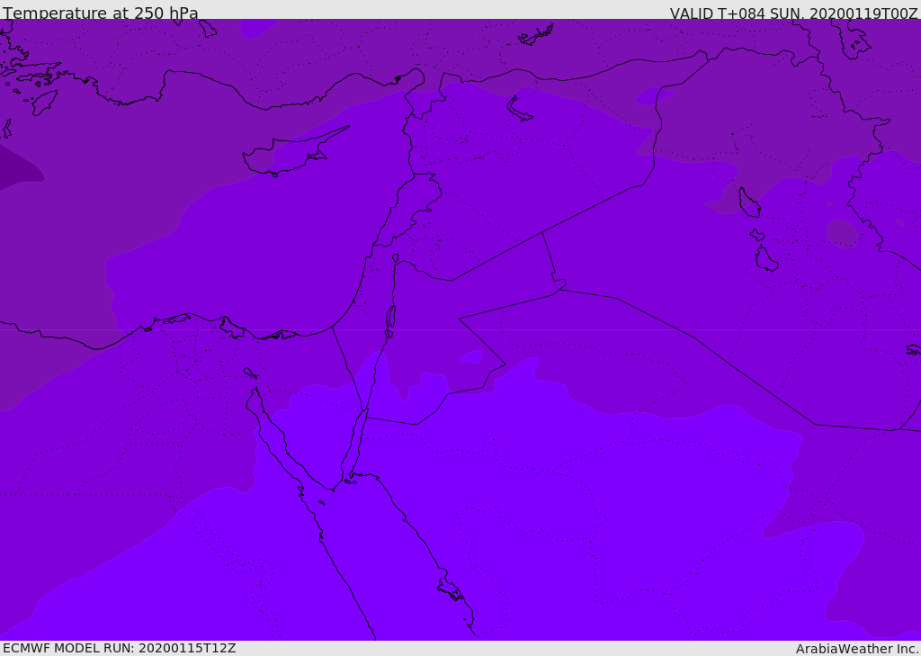Screen dimensions: 921x656
Task: Click the 'ECMWF MODEL RUN: 20200115T12Z' text
Action: [x=120, y=648]
